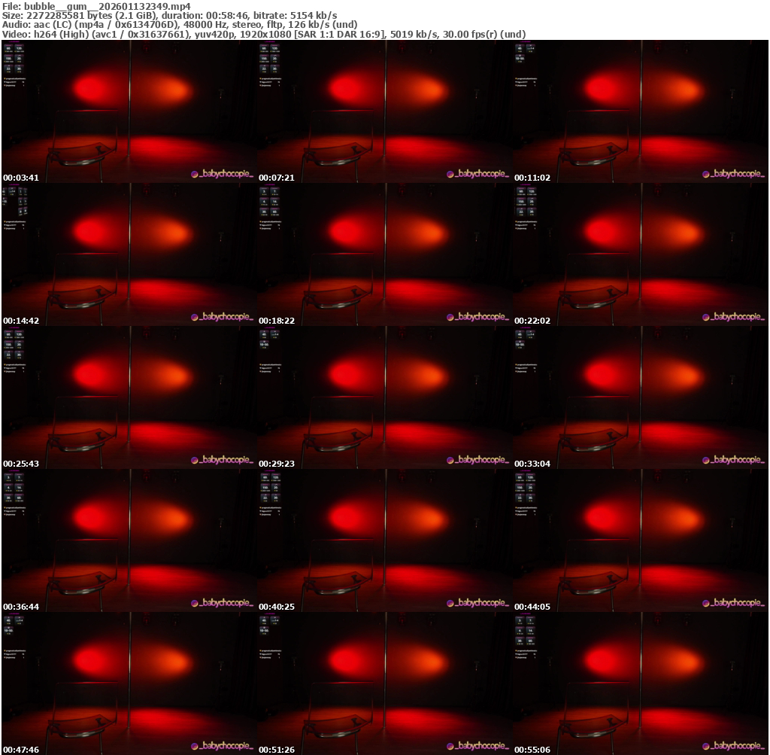Screen dimensions: 770x755
Task: Open the thumbnail at 00:55:06
Action: (641, 683)
